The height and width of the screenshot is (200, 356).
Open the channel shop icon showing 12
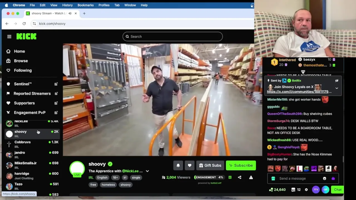(296, 190)
